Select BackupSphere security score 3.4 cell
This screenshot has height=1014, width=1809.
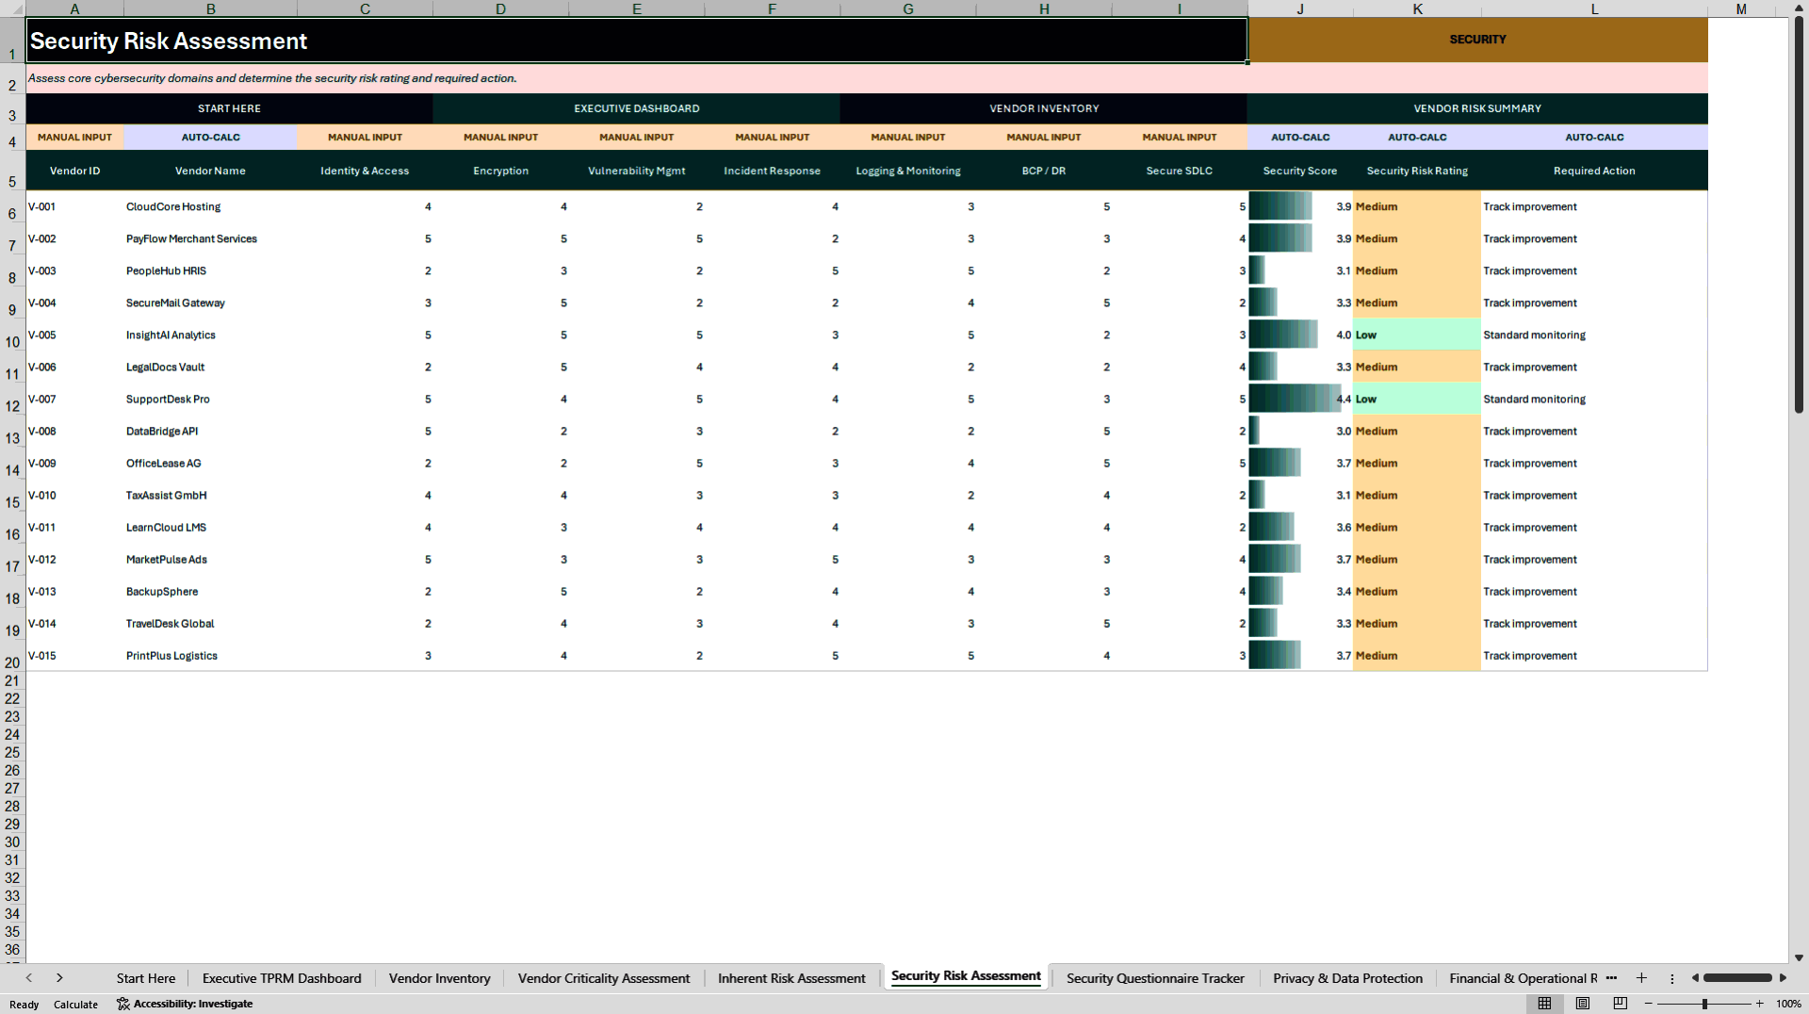tap(1300, 592)
